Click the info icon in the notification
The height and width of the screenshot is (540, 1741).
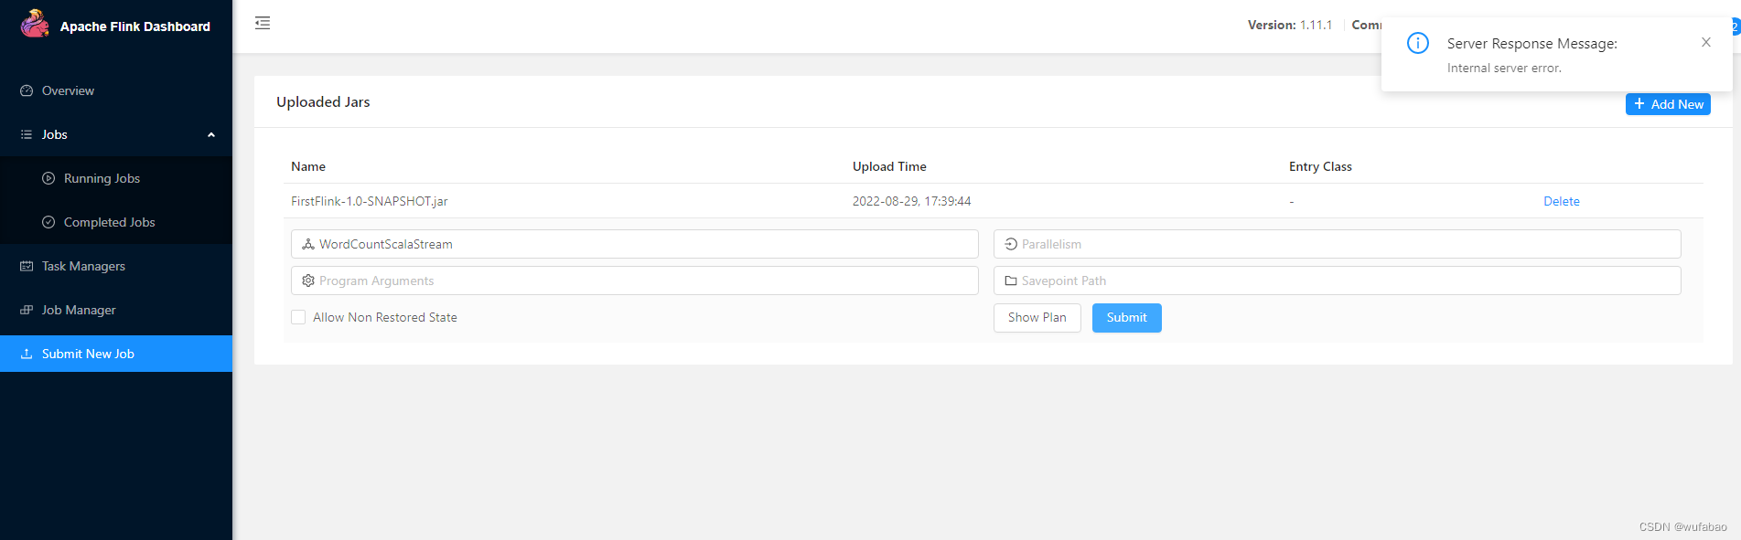(x=1418, y=43)
